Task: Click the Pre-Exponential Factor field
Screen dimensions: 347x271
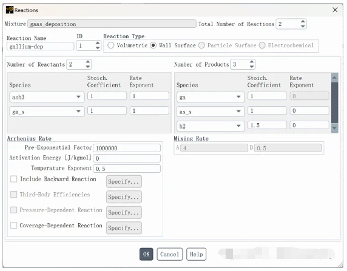Action: point(127,148)
